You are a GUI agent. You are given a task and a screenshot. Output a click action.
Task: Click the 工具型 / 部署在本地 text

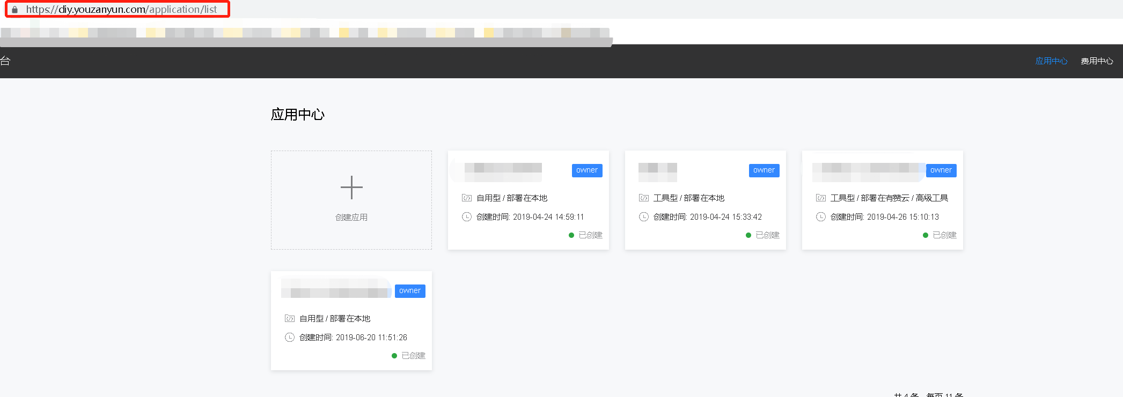(689, 198)
